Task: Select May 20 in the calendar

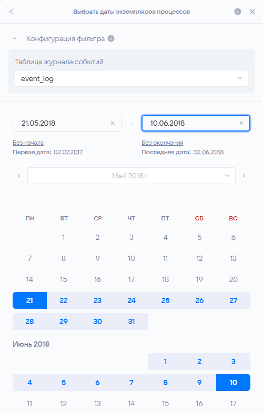Action: click(x=234, y=279)
